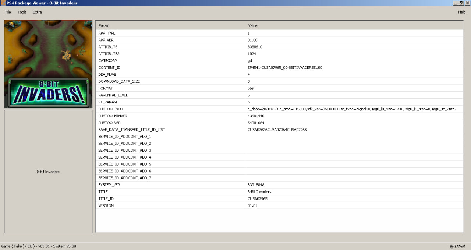
Task: Click the APP_VER value 01.00
Action: point(252,40)
